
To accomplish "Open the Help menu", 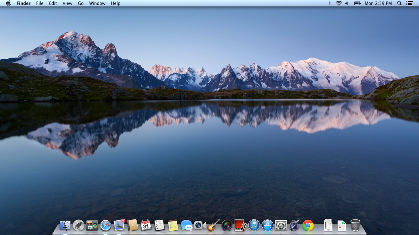I will point(116,3).
